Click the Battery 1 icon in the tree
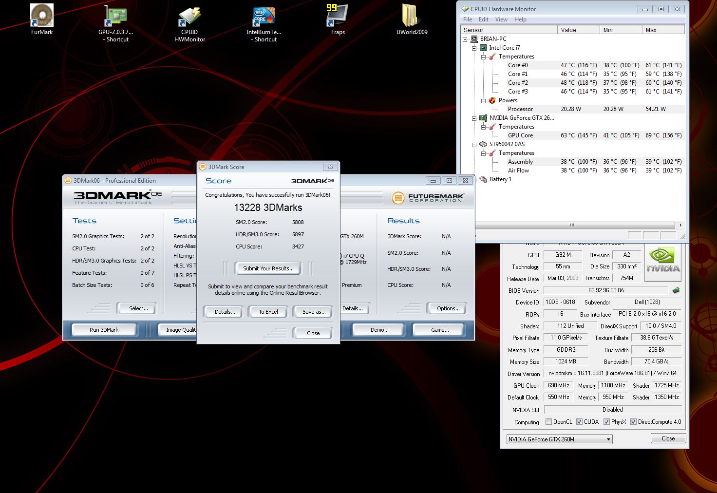This screenshot has width=717, height=493. (x=483, y=179)
